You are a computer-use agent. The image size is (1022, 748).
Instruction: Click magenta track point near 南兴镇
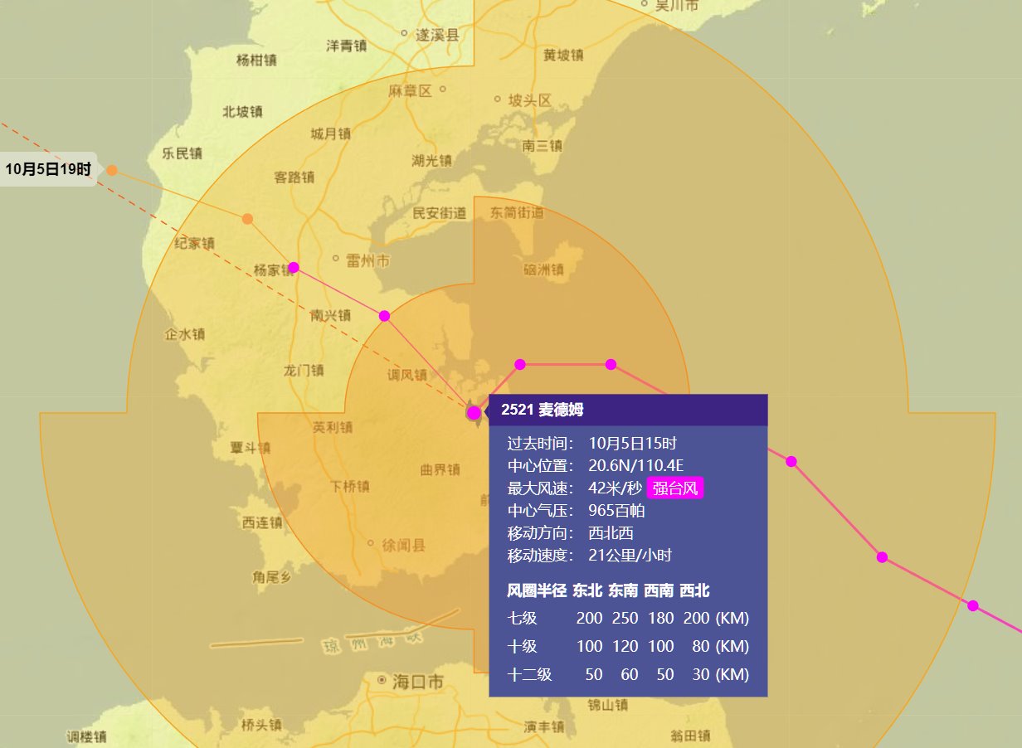click(x=384, y=316)
